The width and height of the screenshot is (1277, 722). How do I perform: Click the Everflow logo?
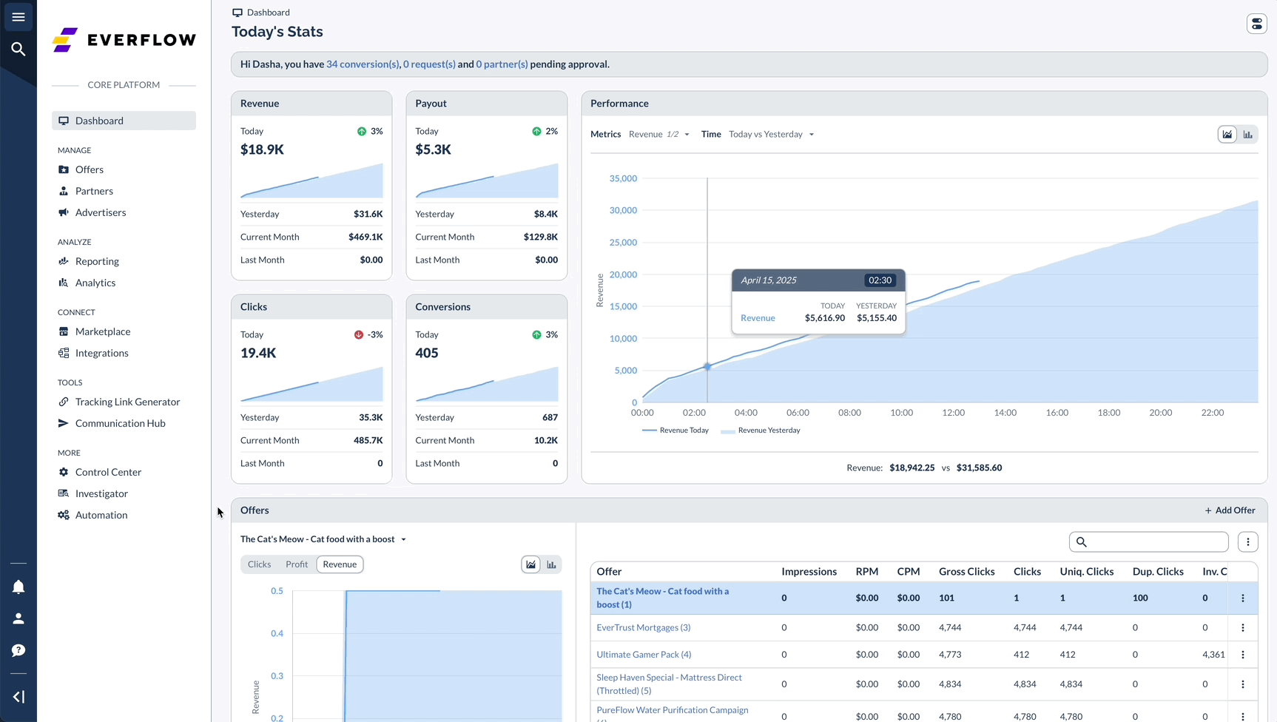click(x=124, y=40)
